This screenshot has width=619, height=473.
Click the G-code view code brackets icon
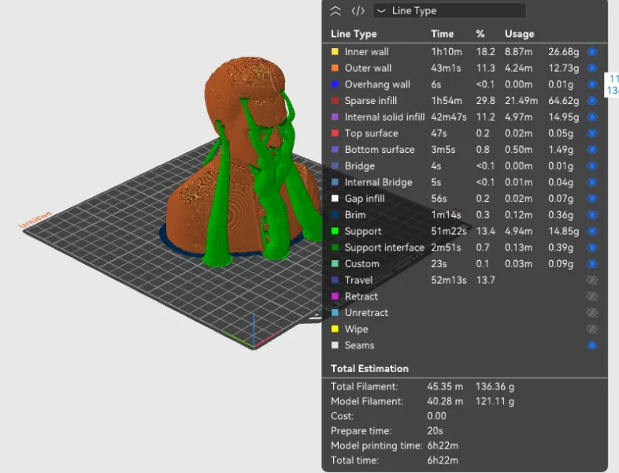(358, 11)
